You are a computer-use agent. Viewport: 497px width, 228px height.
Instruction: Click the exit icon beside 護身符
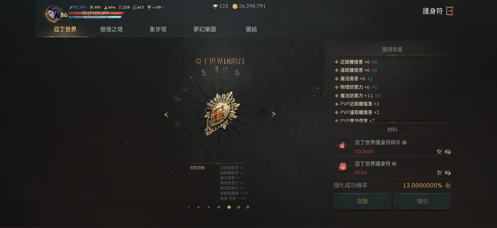[x=449, y=11]
